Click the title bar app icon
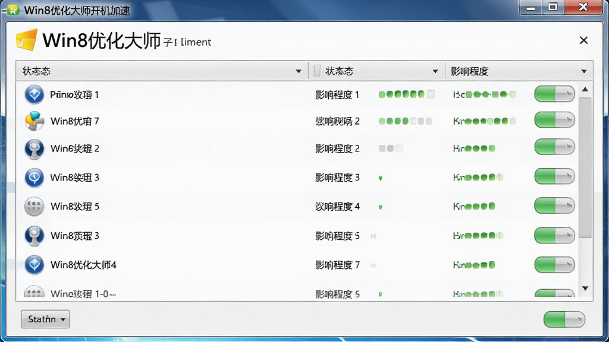This screenshot has height=342, width=609. (13, 10)
